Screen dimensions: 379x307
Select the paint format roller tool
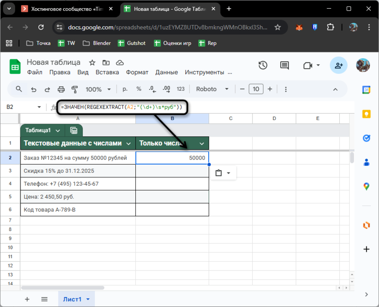pos(75,89)
